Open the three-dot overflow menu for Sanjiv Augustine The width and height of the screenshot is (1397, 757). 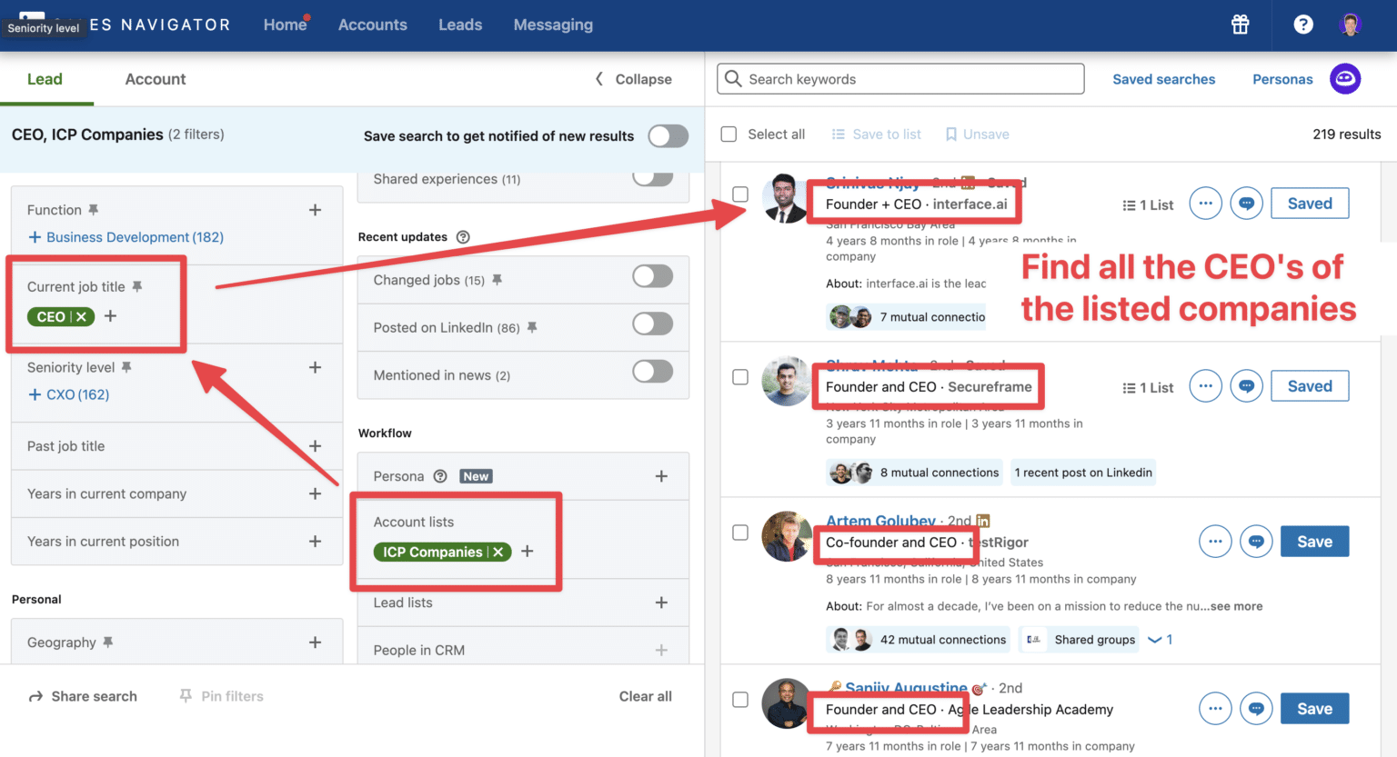tap(1215, 708)
